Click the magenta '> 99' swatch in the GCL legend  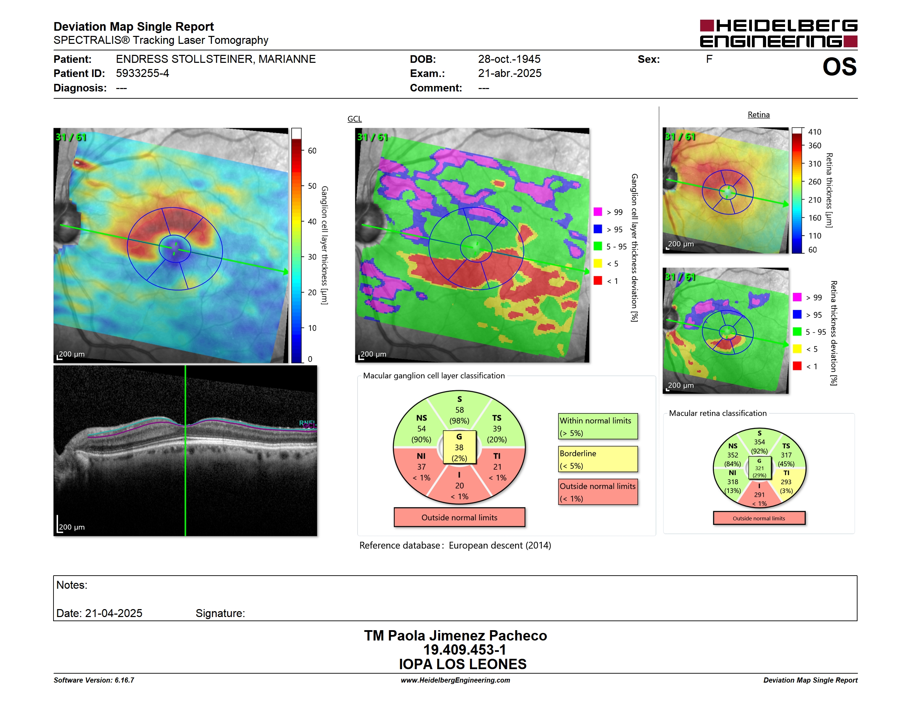598,212
